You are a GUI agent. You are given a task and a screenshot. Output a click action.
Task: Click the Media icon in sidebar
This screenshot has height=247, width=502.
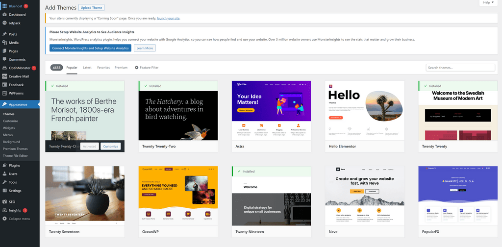[x=4, y=43]
